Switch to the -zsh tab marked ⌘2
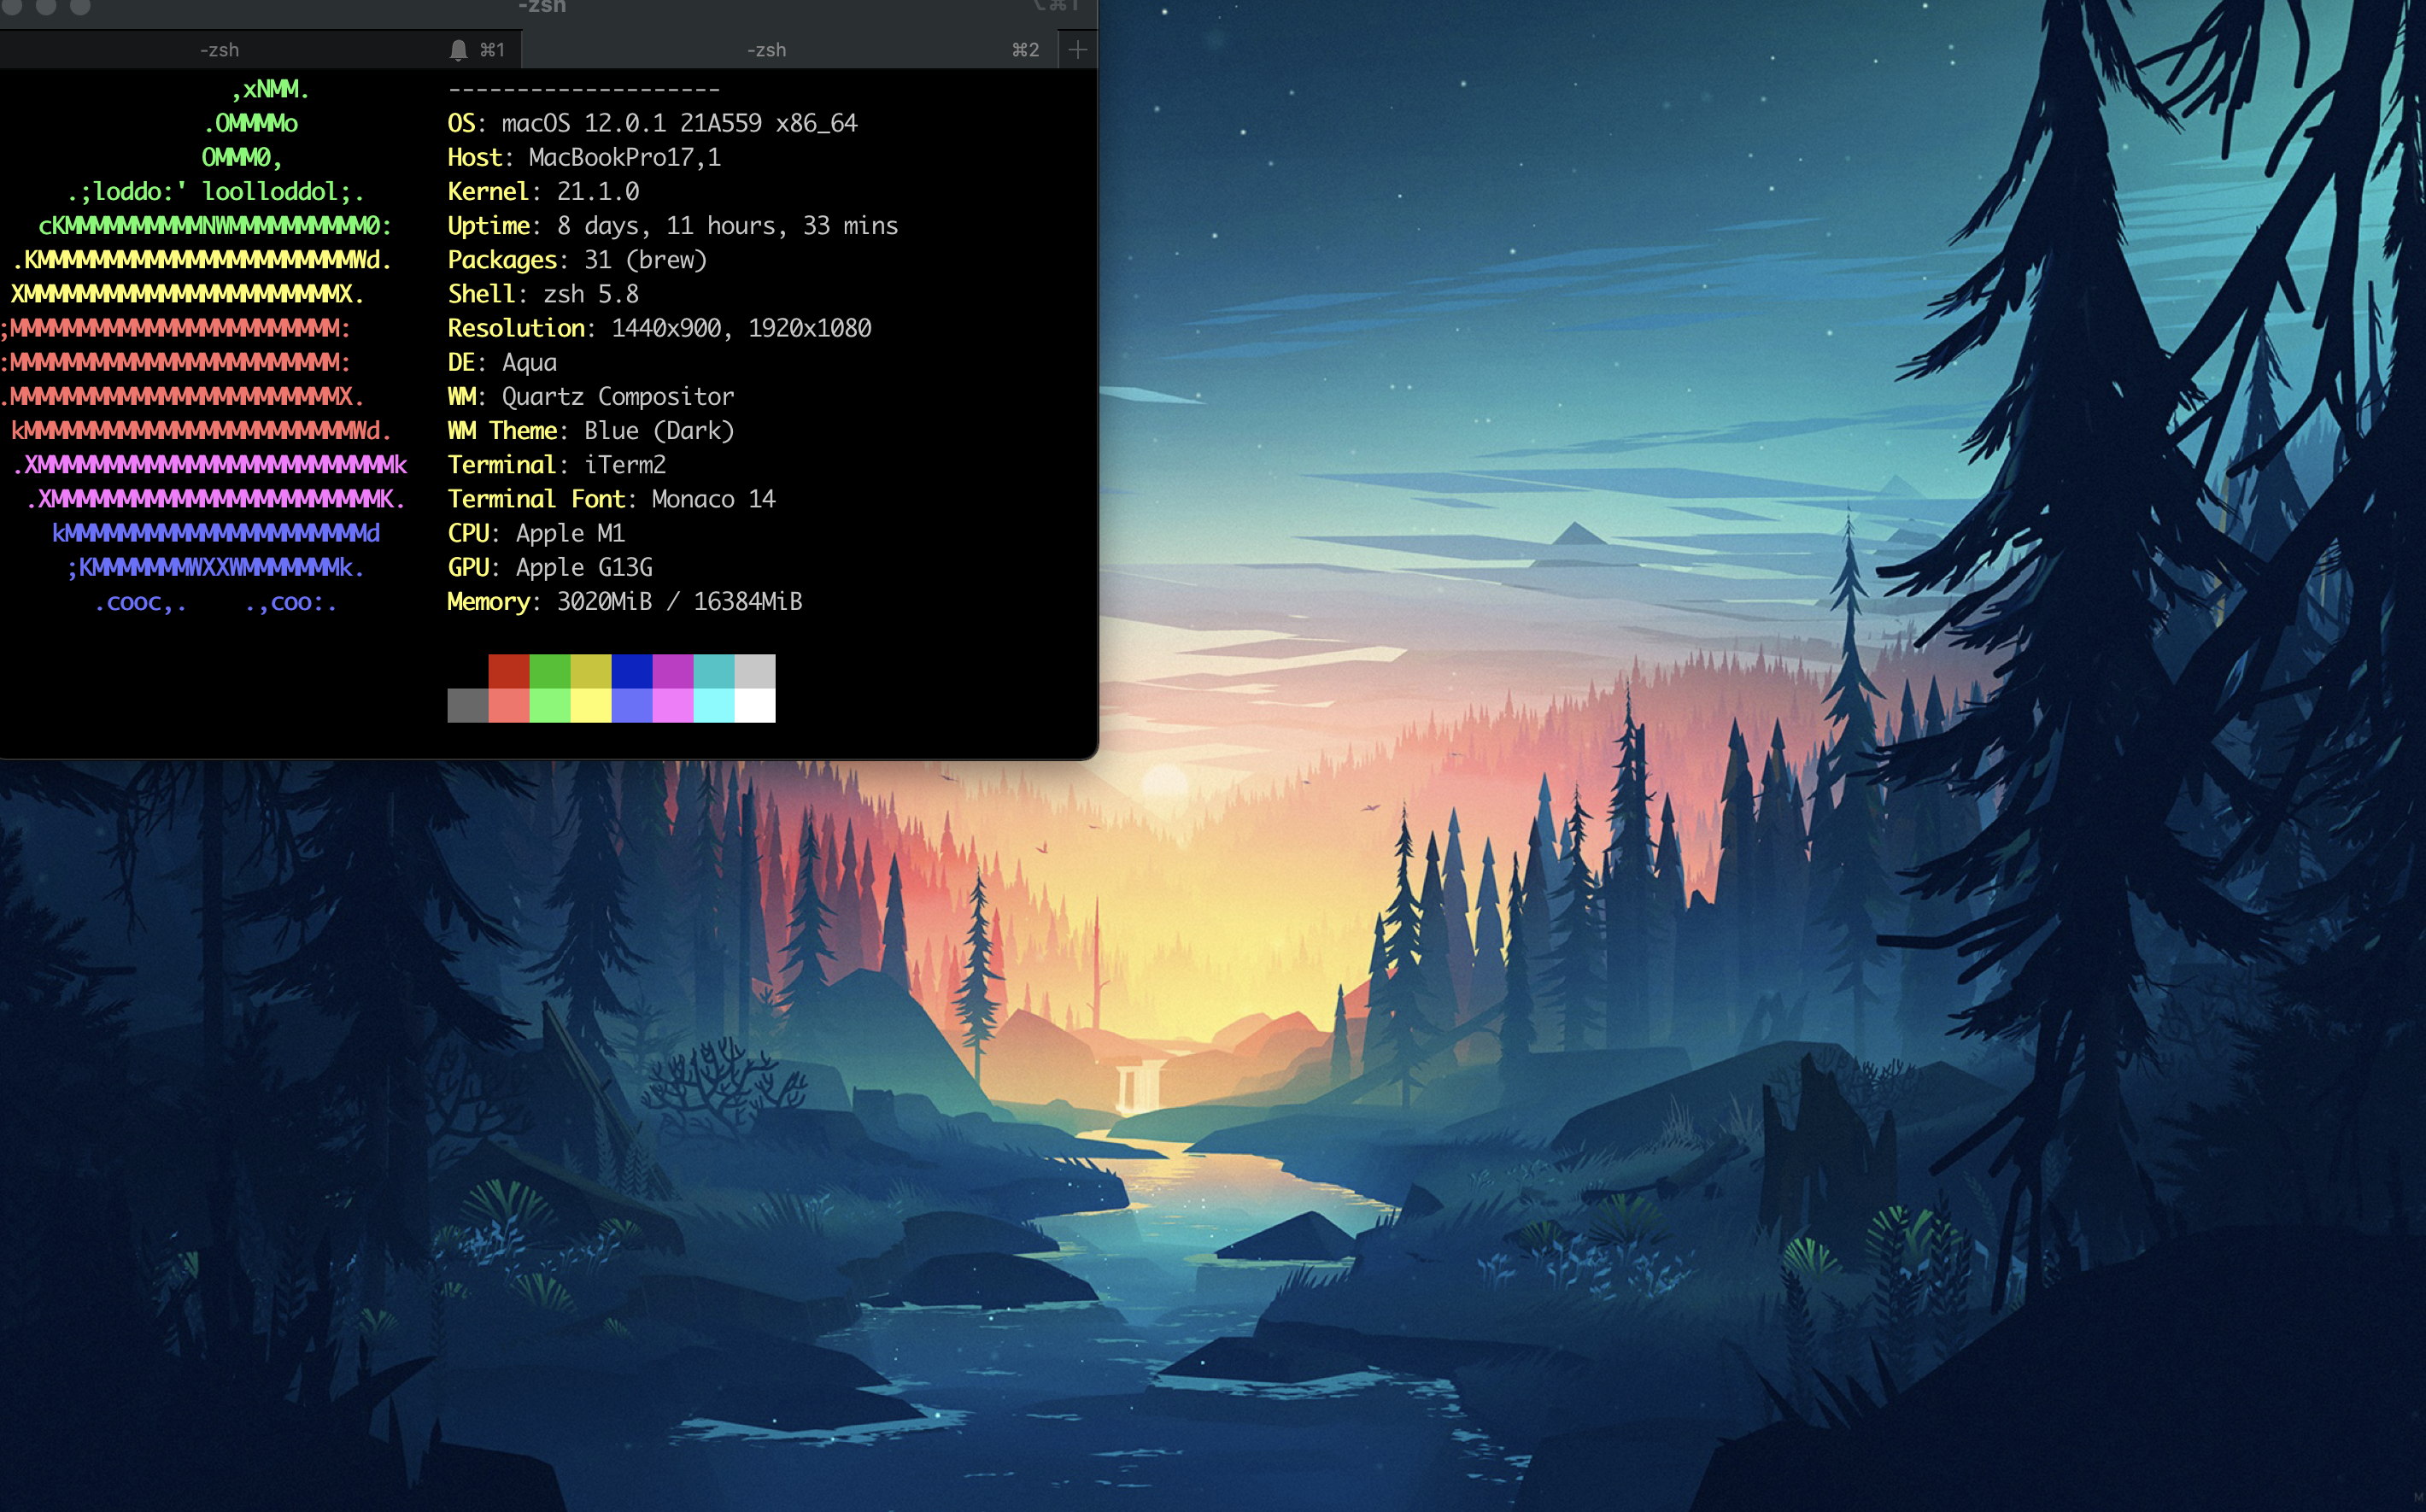 (x=790, y=49)
